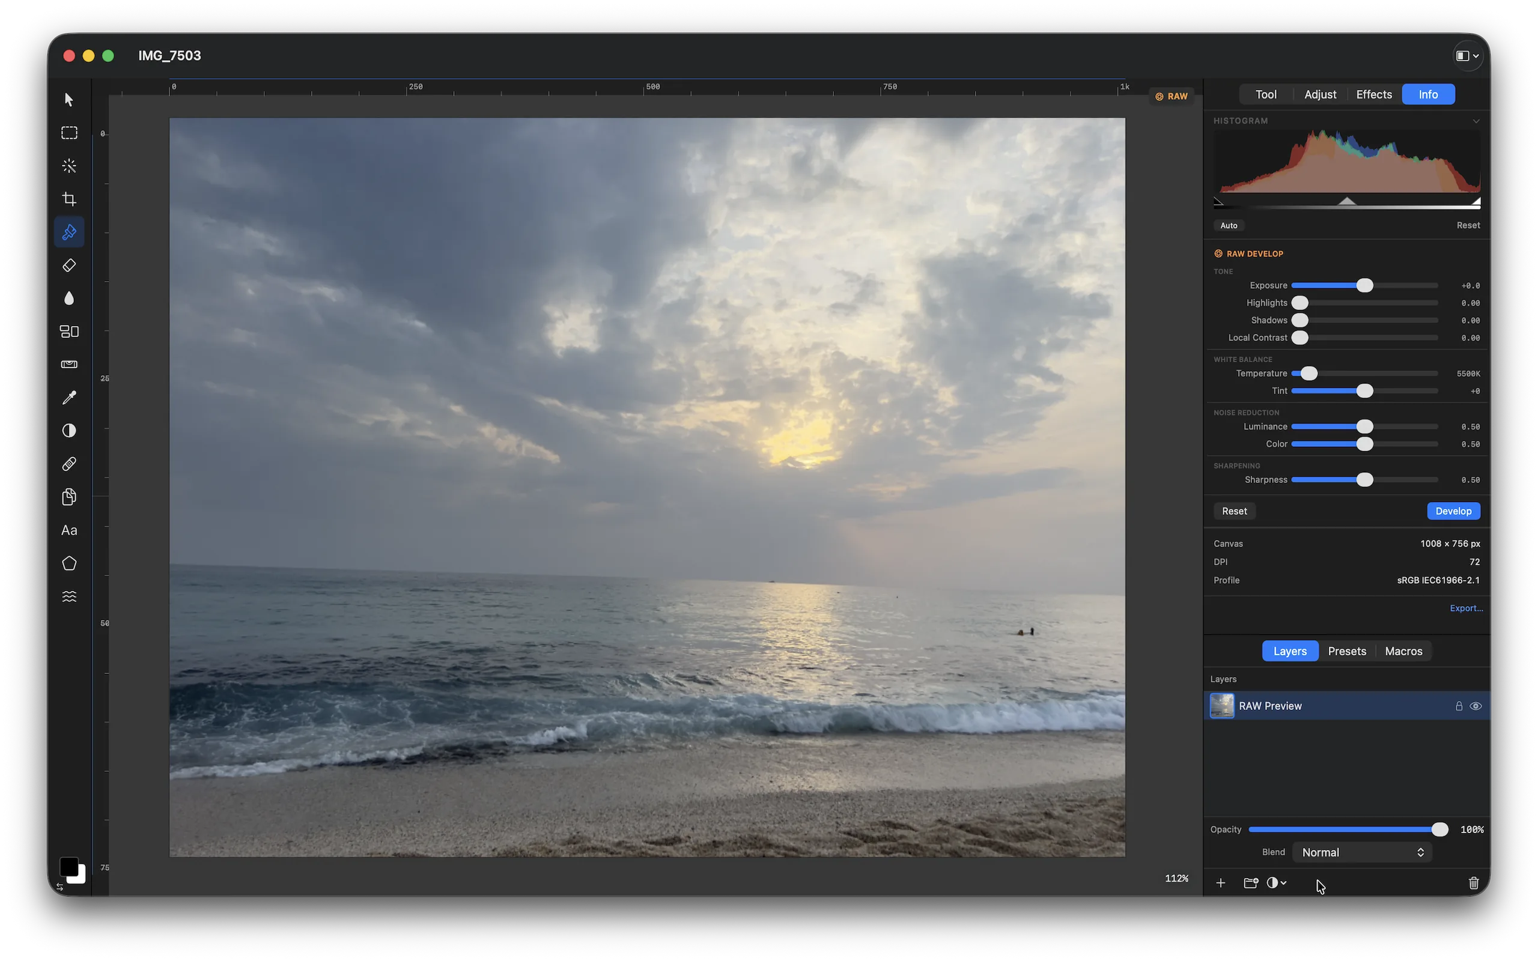1538x961 pixels.
Task: Click the histogram Auto button
Action: coord(1229,226)
